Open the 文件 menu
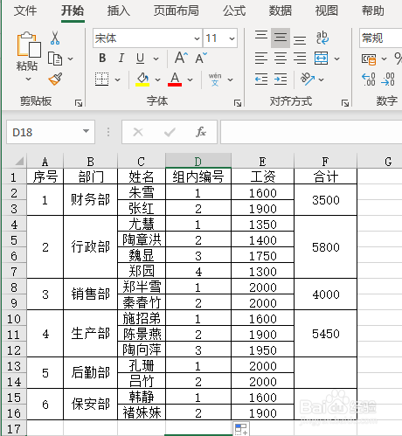 coord(25,10)
